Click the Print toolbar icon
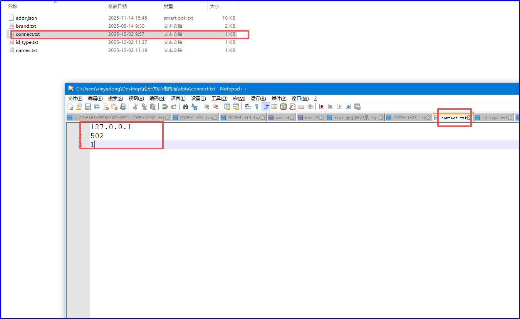 pos(123,107)
